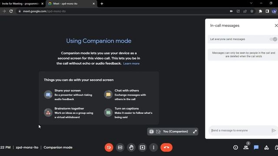Open Learn more link about Companion mode
Viewport: 278px width, 156px height.
point(131,64)
